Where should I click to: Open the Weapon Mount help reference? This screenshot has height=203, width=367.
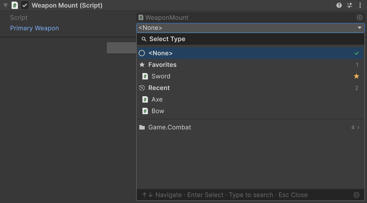339,5
